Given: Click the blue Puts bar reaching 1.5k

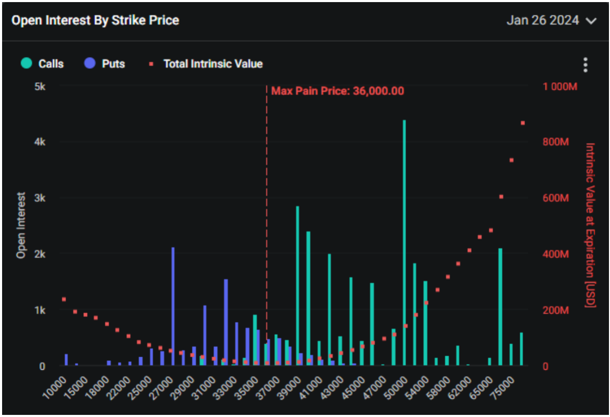Looking at the screenshot, I should (x=226, y=322).
